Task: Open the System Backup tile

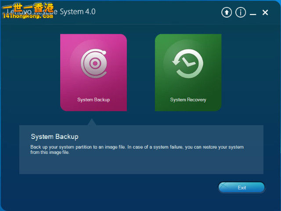Action: [94, 73]
